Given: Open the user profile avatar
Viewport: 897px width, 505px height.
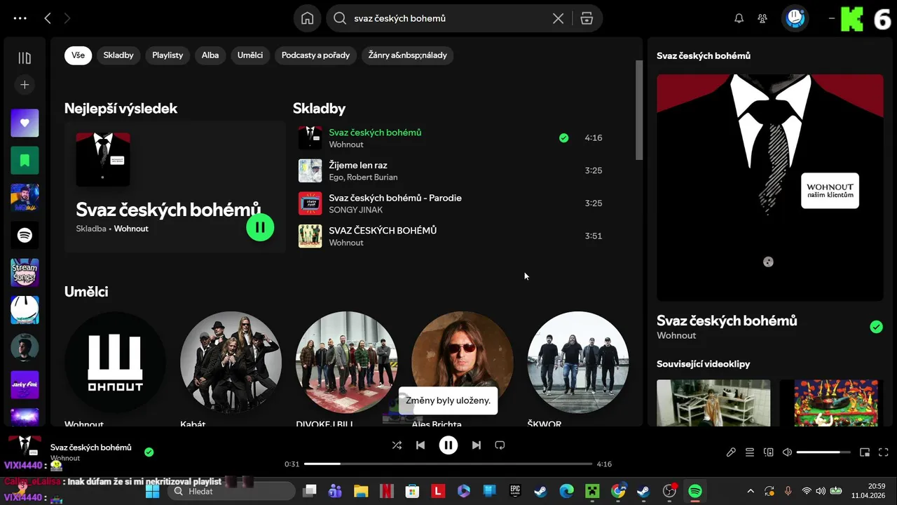Looking at the screenshot, I should pos(795,18).
